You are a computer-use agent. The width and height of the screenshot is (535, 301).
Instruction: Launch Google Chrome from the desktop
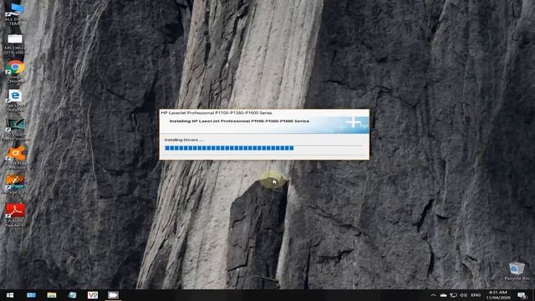pos(15,72)
